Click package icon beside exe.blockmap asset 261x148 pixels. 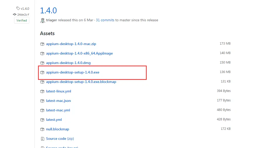click(x=42, y=82)
